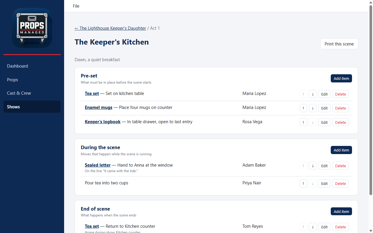Open Props section in sidebar
Screen dimensions: 373x233
[32, 80]
